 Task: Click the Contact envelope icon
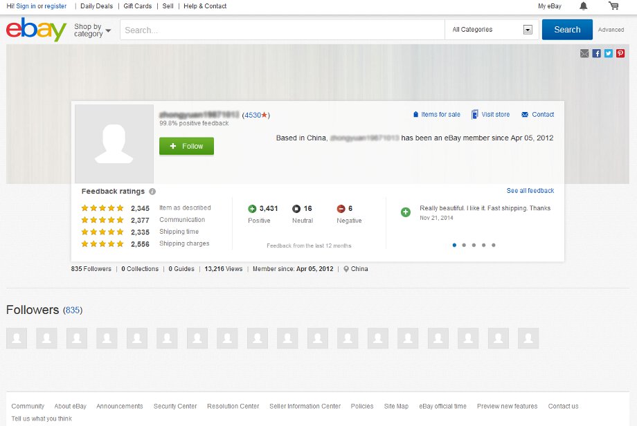click(x=525, y=114)
